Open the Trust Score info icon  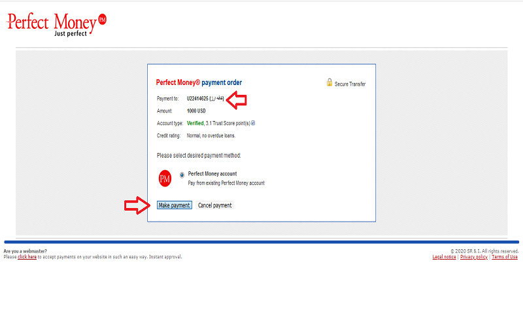tap(253, 123)
